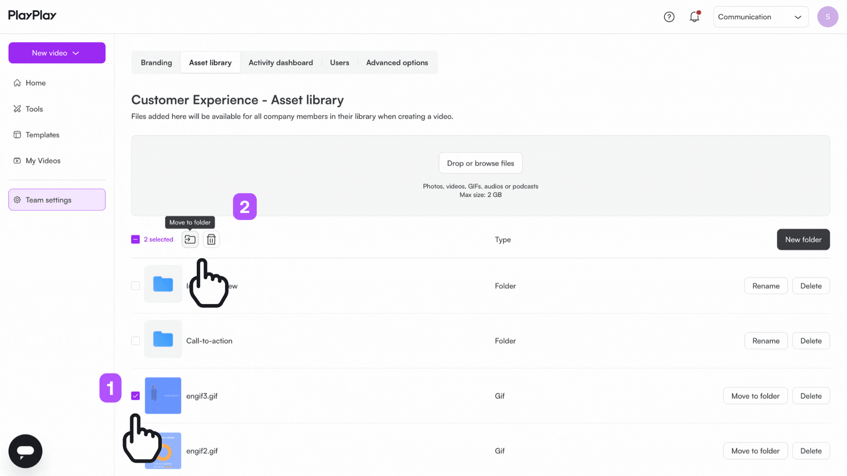The height and width of the screenshot is (476, 847).
Task: Click the Move to folder icon in toolbar
Action: tap(190, 239)
